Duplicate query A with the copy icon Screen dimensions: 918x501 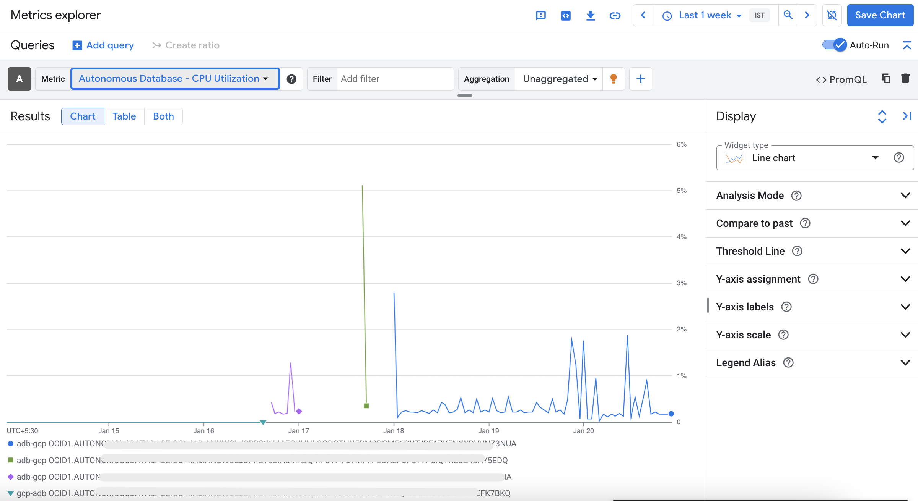tap(886, 79)
